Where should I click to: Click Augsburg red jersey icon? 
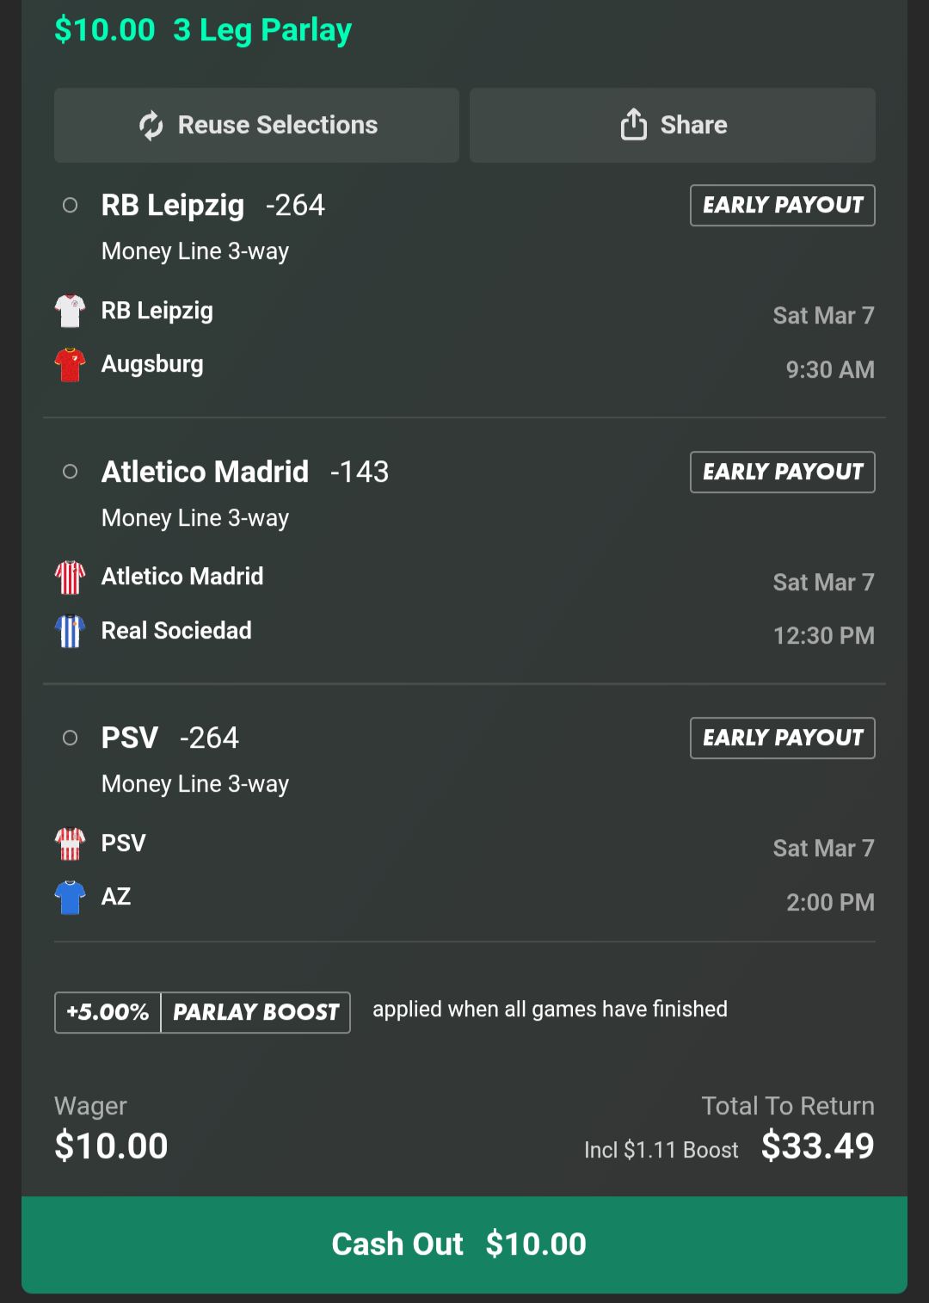point(70,364)
